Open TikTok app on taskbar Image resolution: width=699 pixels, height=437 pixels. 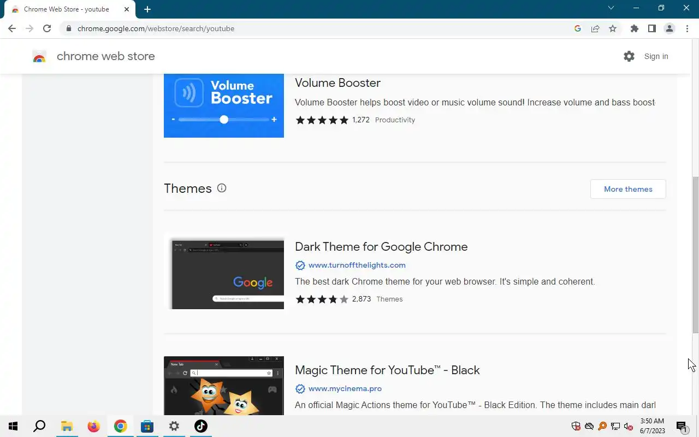click(200, 426)
